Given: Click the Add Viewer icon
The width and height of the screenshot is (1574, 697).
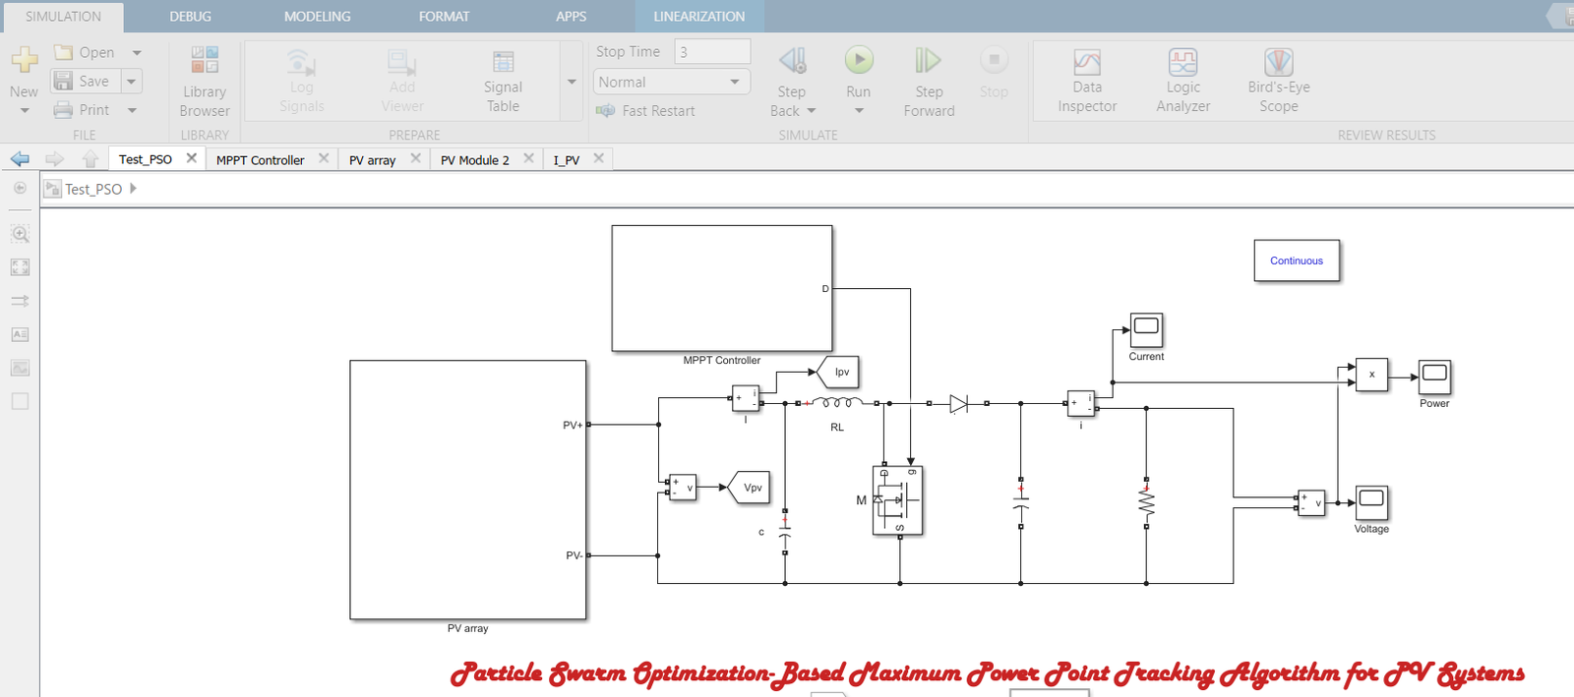Looking at the screenshot, I should pyautogui.click(x=401, y=63).
